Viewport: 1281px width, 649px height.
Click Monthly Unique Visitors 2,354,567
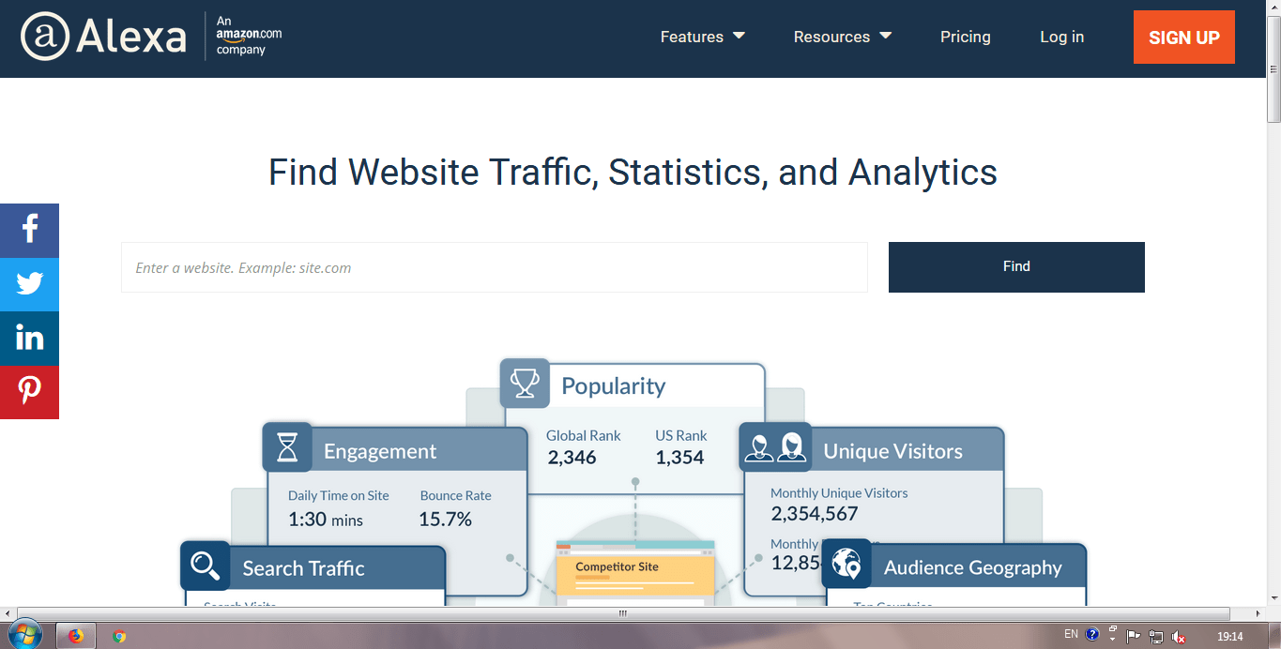(x=815, y=514)
